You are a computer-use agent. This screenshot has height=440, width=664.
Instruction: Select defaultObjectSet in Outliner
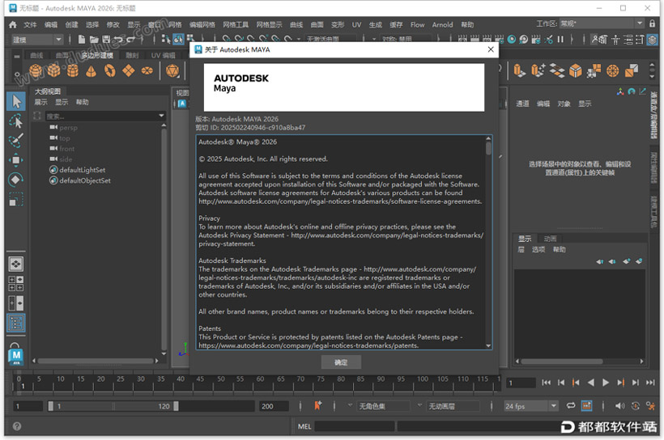(x=85, y=180)
